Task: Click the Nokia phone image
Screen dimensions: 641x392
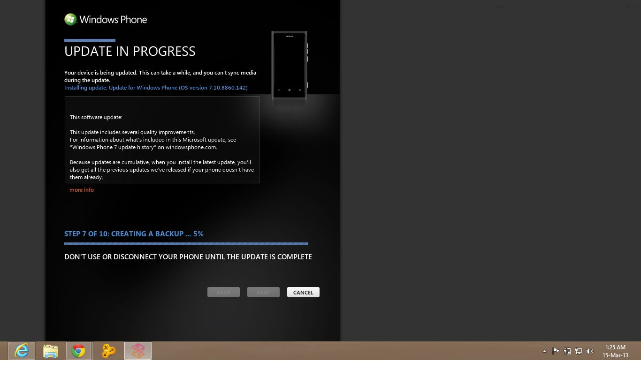Action: pos(290,65)
